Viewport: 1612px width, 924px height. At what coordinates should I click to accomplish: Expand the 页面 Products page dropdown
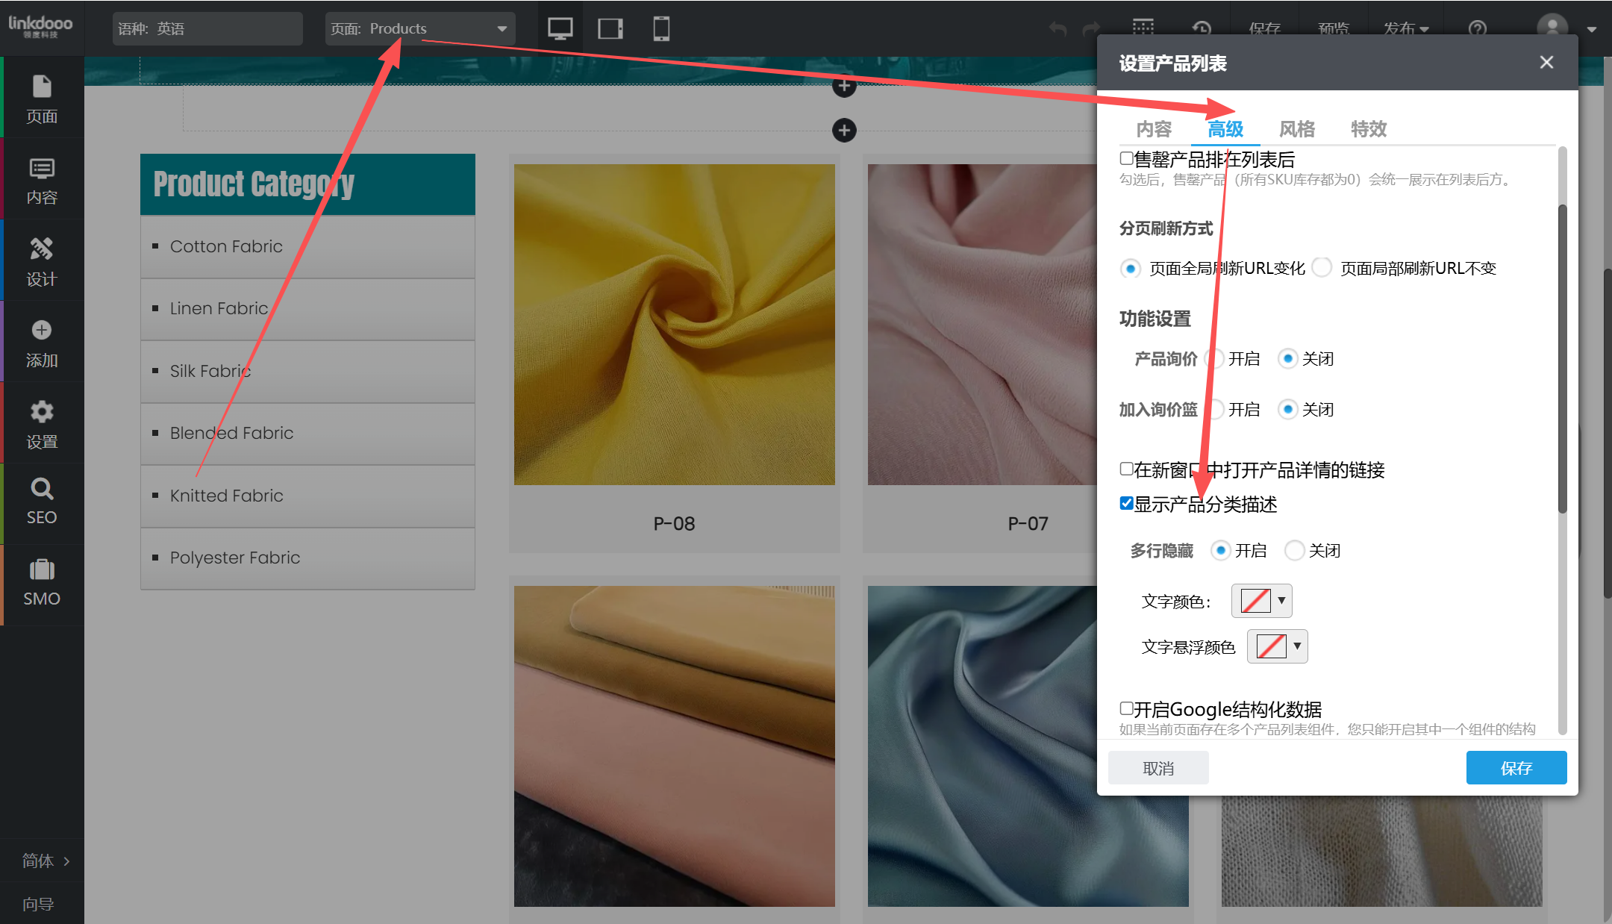pyautogui.click(x=502, y=29)
